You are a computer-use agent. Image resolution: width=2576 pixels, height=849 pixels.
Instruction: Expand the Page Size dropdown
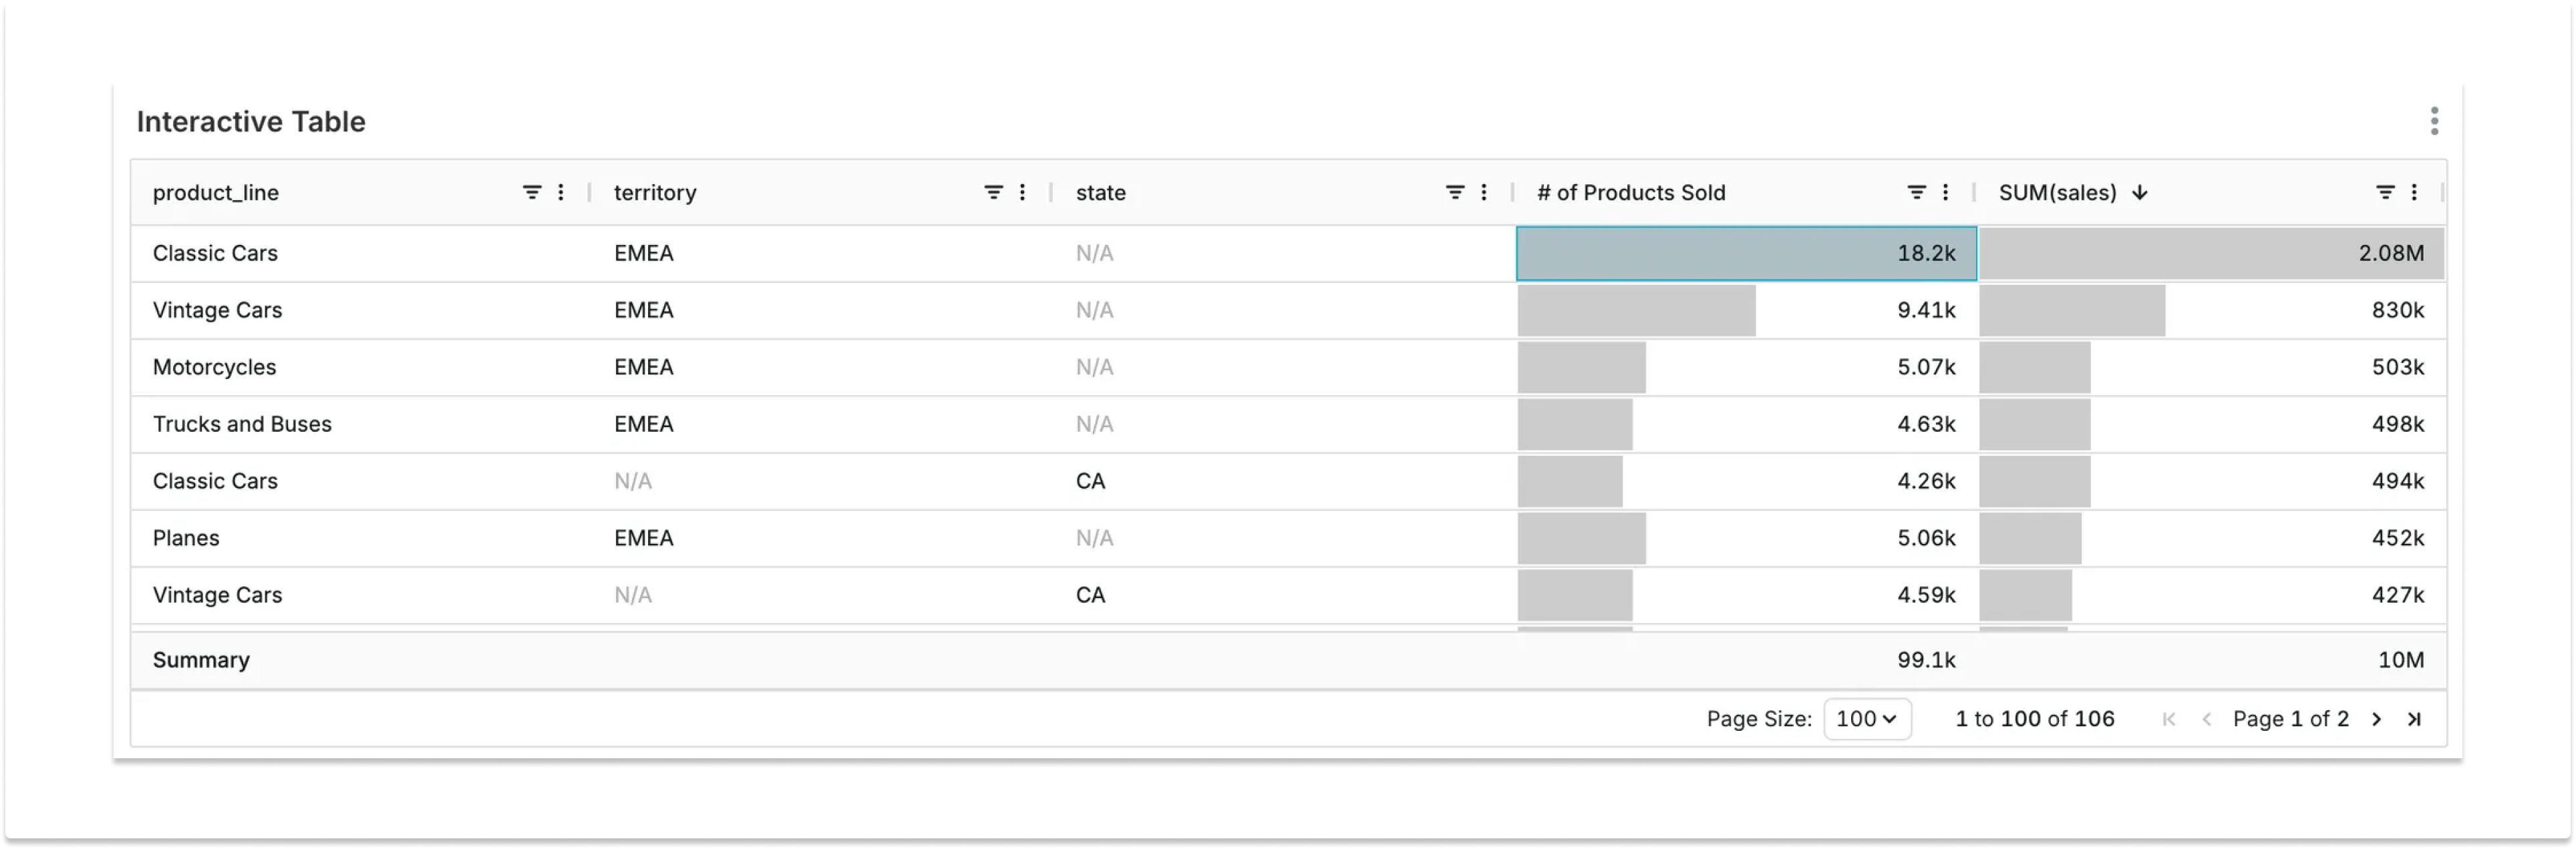tap(1866, 719)
